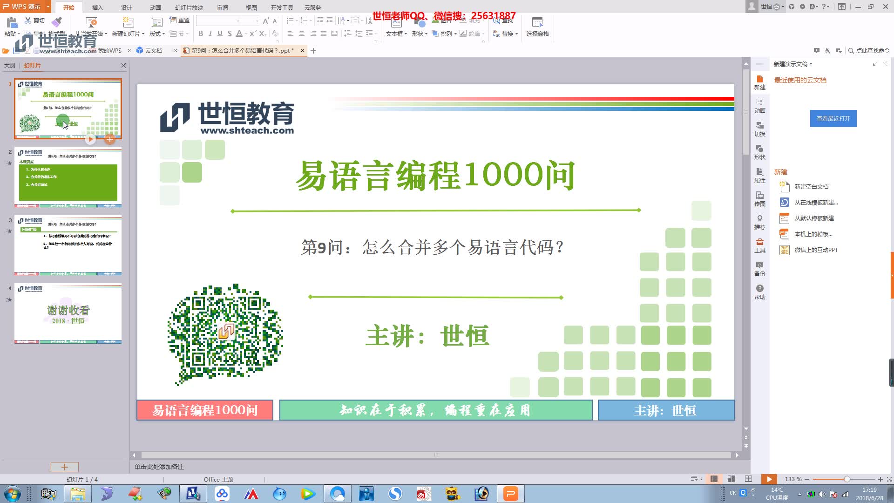Select slide 4 thumbnail 谢谢收看

(68, 313)
